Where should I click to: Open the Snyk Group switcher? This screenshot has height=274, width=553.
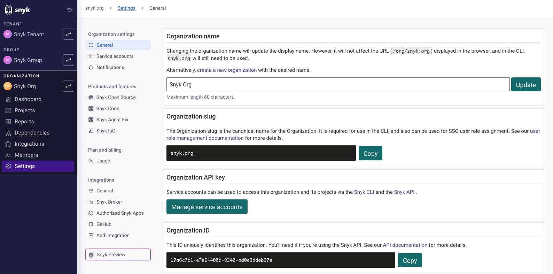coord(69,60)
